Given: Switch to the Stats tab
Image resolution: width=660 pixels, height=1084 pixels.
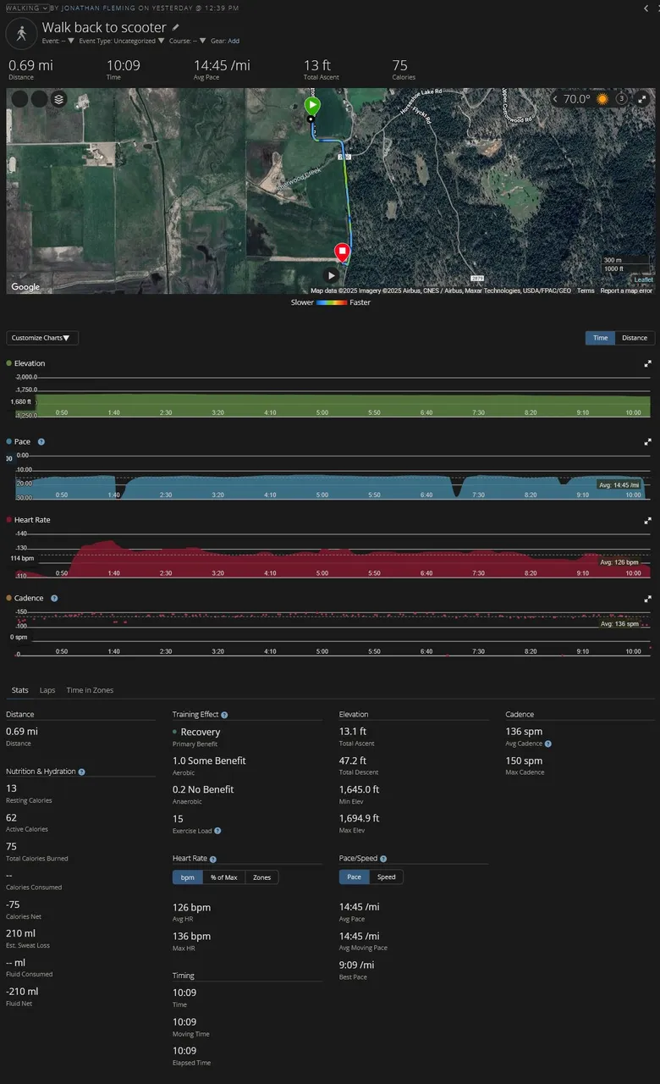Looking at the screenshot, I should click(19, 690).
